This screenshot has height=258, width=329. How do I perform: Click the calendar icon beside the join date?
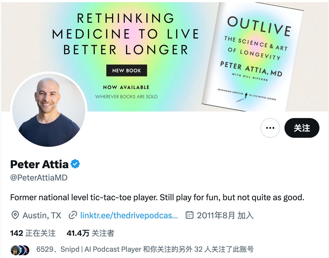pyautogui.click(x=189, y=215)
